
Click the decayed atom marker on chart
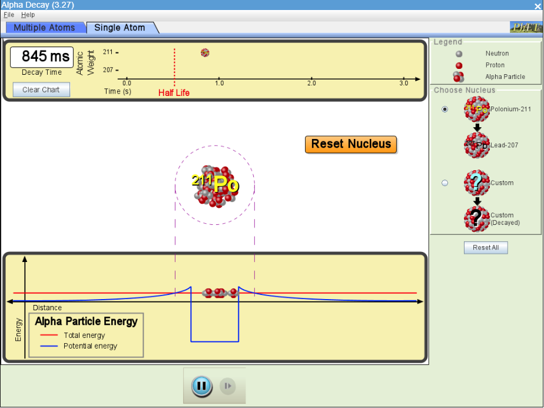(205, 52)
